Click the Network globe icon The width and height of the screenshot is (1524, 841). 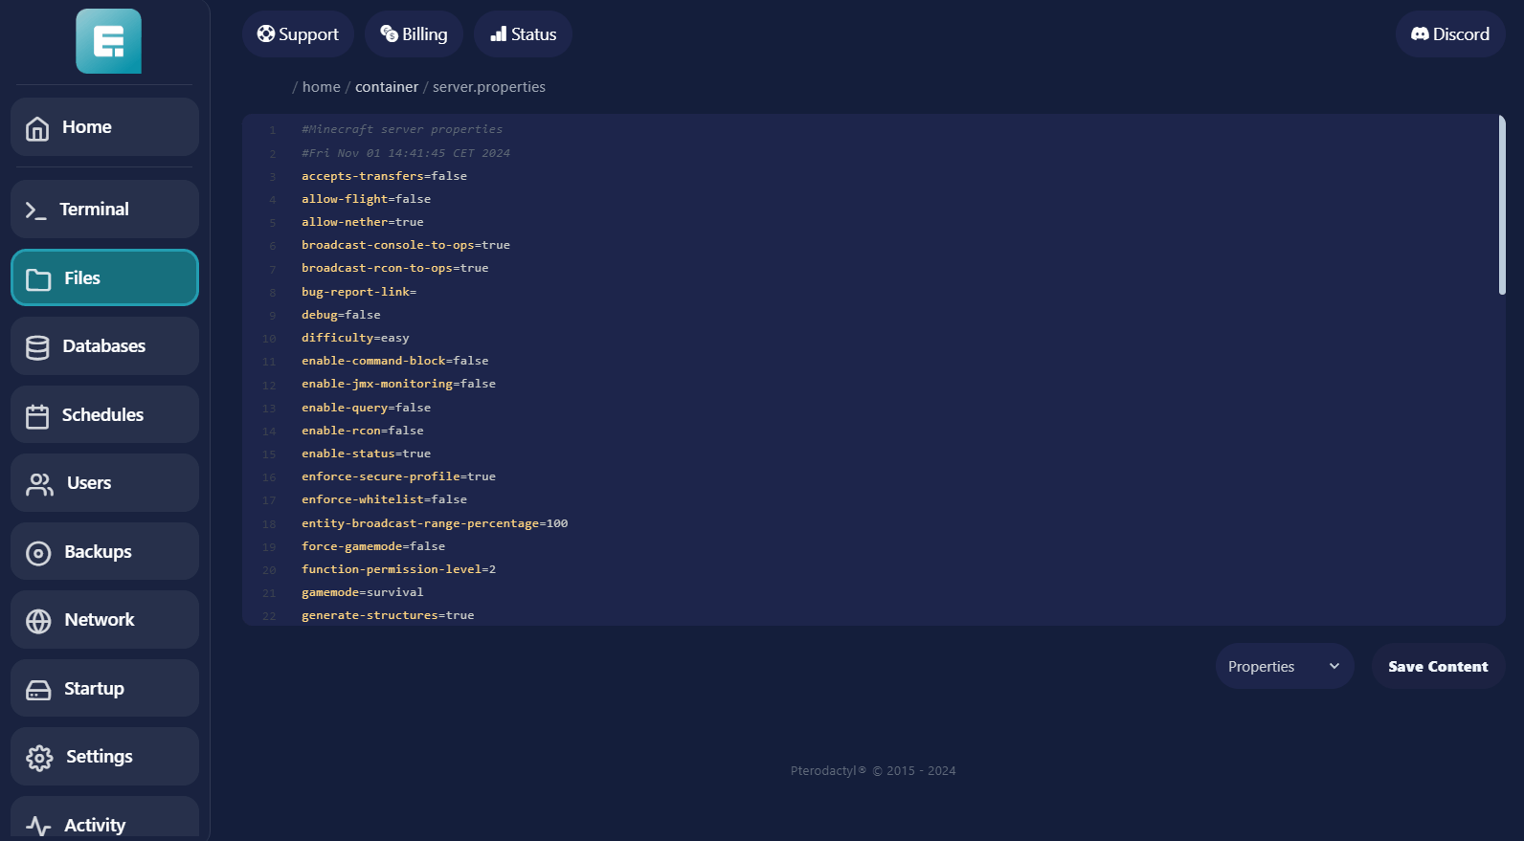tap(38, 621)
